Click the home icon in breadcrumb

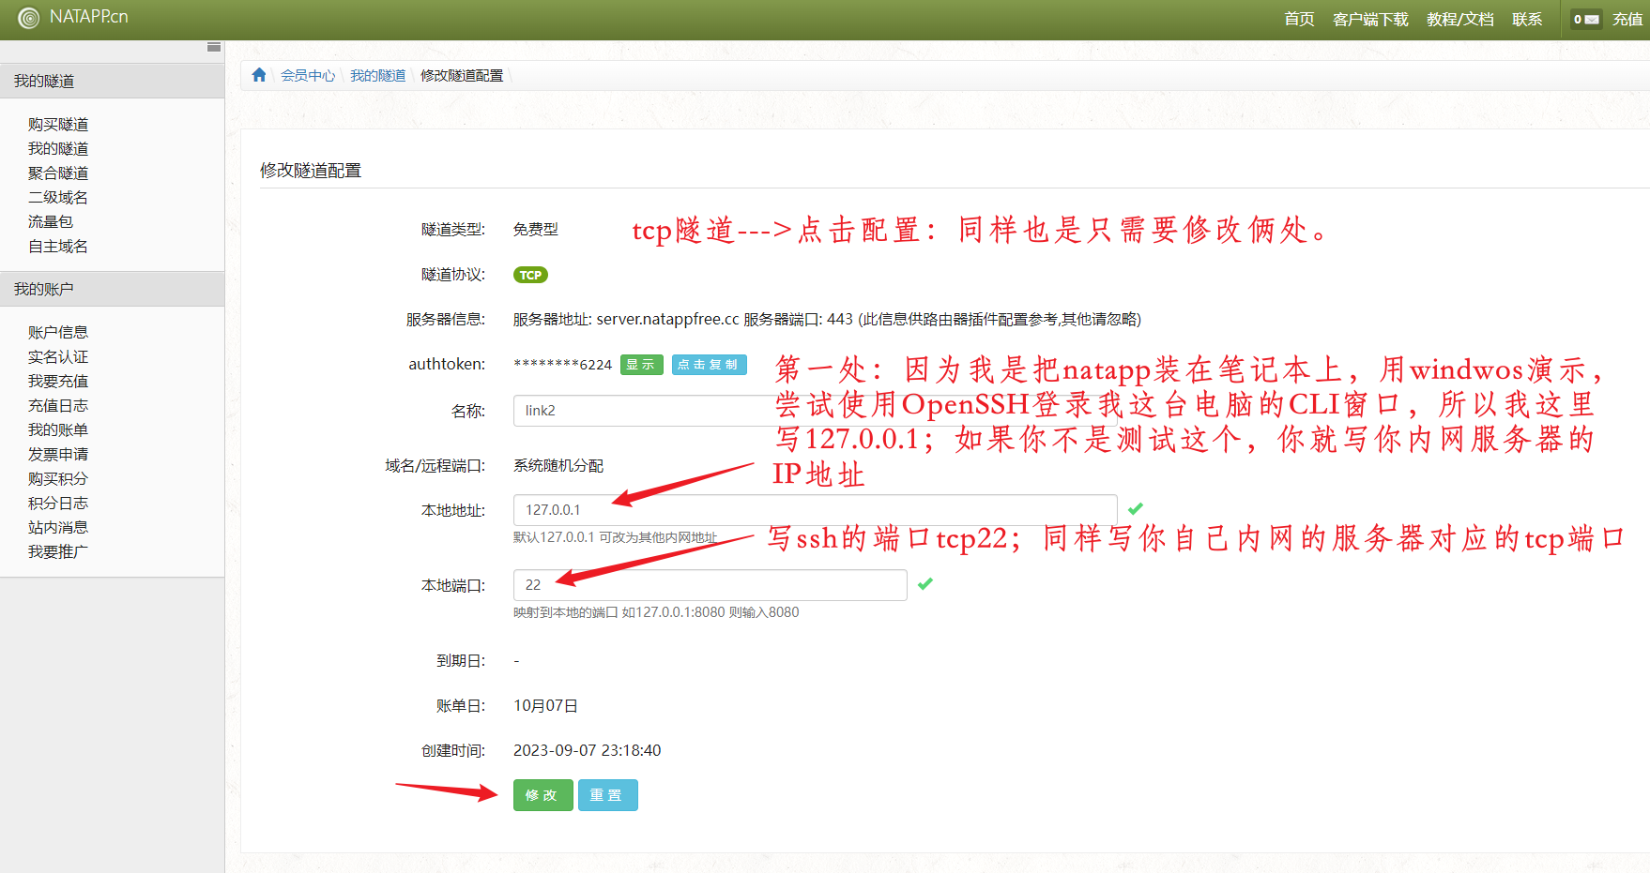click(x=259, y=75)
